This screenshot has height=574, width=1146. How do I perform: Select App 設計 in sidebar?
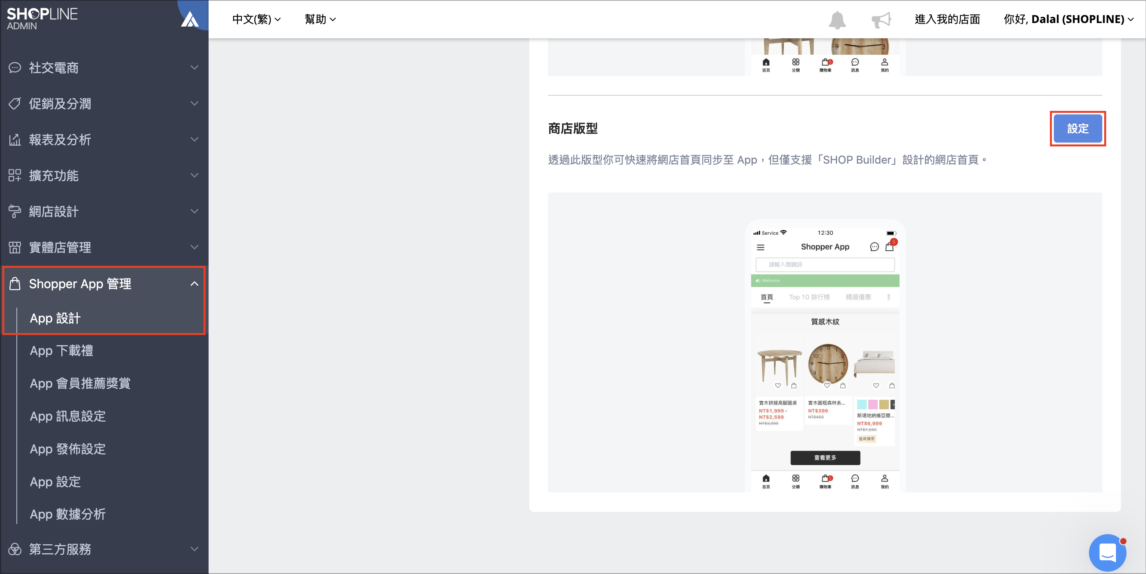click(x=55, y=318)
